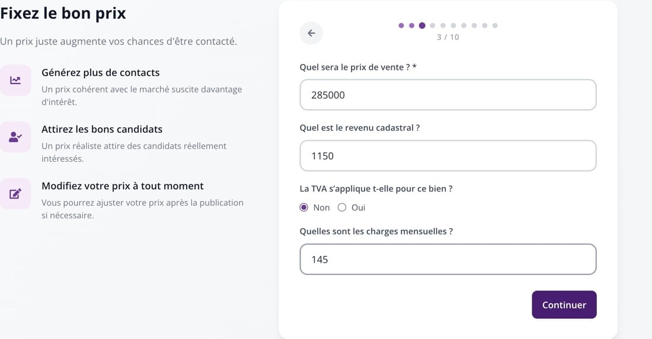Click the Attirez les bons candidats heading

[102, 129]
